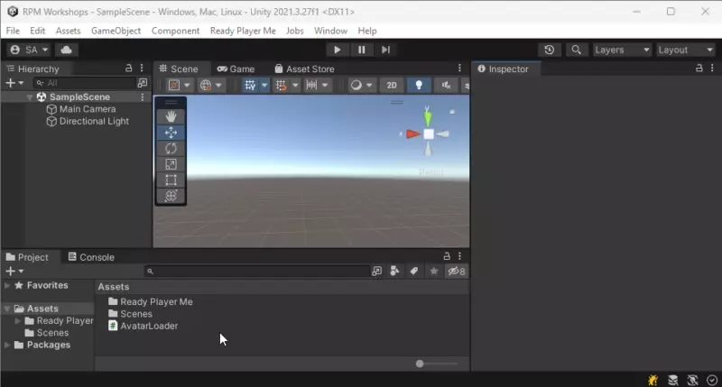Open the tool handle pivot dropdown
722x387 pixels.
pos(179,85)
